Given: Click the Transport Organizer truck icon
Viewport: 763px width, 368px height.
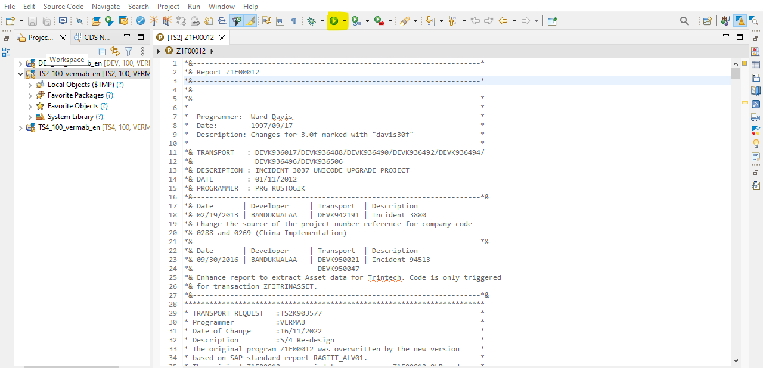Looking at the screenshot, I should pos(756,117).
